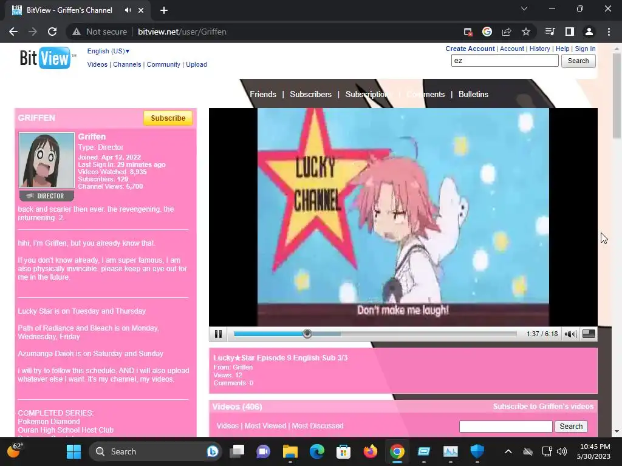Screen dimensions: 622x466
Task: Bookmark this page with the star icon
Action: [x=526, y=32]
